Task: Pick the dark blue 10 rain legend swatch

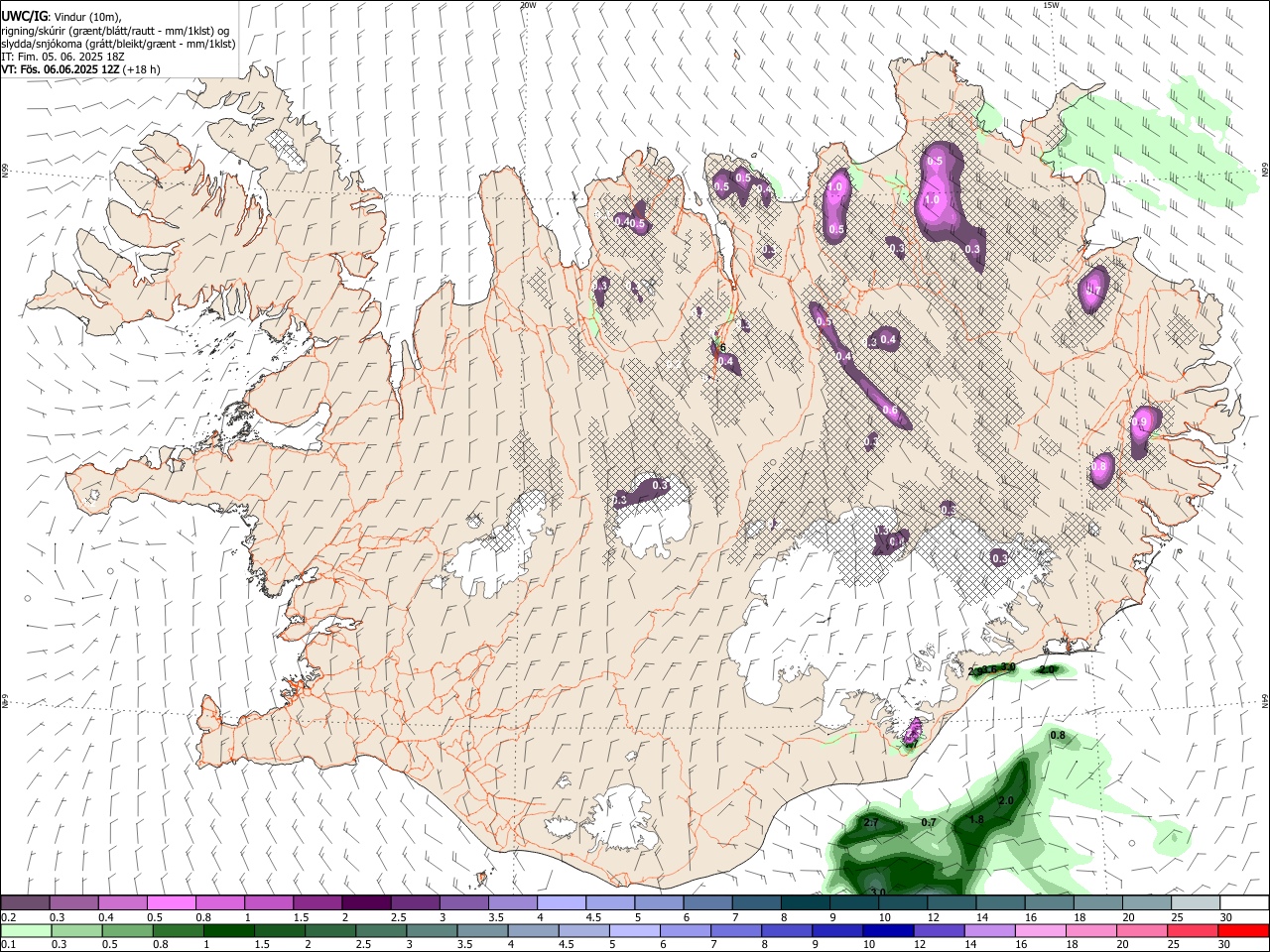Action: [888, 931]
